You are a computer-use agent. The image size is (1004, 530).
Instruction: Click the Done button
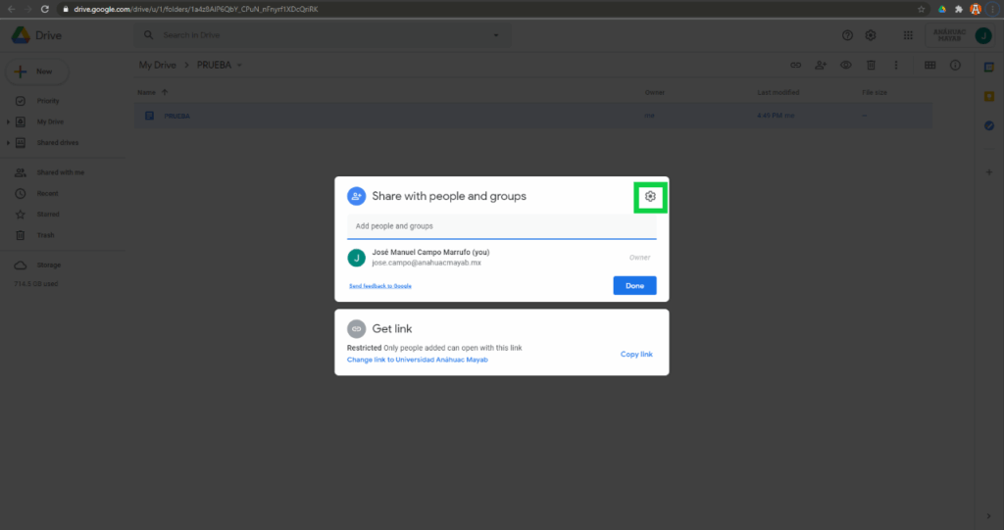pyautogui.click(x=634, y=286)
